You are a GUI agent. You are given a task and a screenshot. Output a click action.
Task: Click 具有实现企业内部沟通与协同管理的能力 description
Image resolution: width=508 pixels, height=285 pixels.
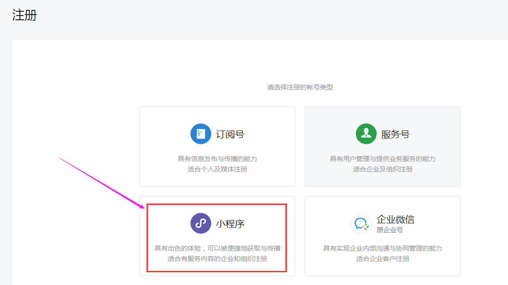[382, 248]
